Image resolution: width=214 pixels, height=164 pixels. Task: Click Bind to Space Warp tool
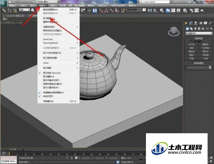(15, 11)
